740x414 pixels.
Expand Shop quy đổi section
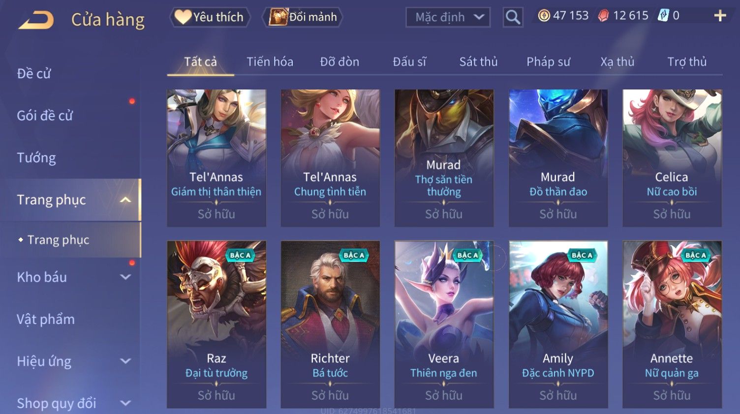click(x=125, y=403)
